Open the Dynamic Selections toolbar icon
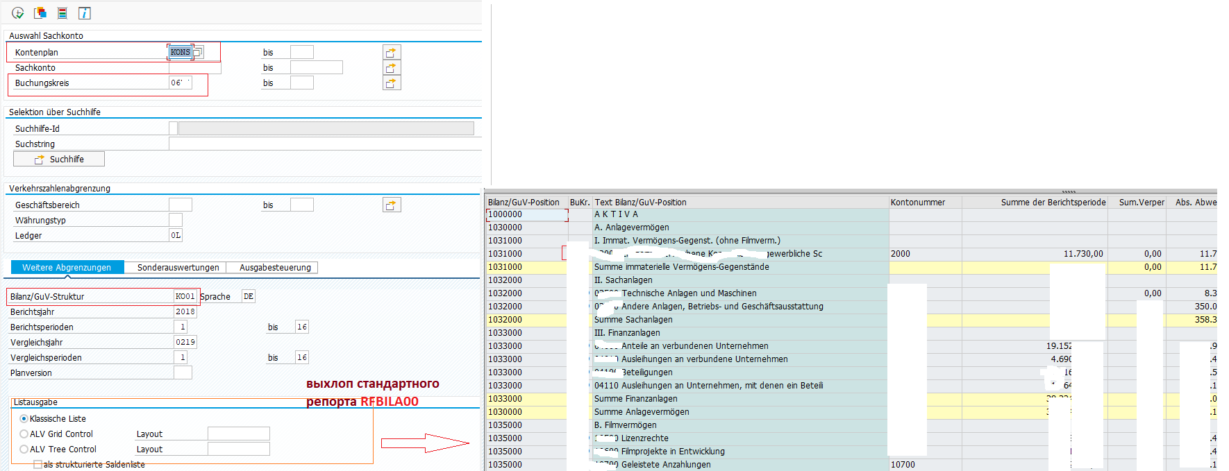This screenshot has height=471, width=1229. pos(62,13)
